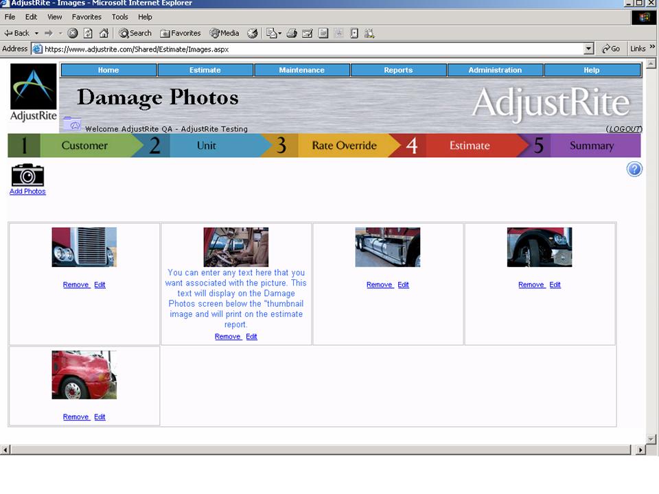The width and height of the screenshot is (659, 494).
Task: Edit the truck interior photo caption
Action: click(x=251, y=337)
